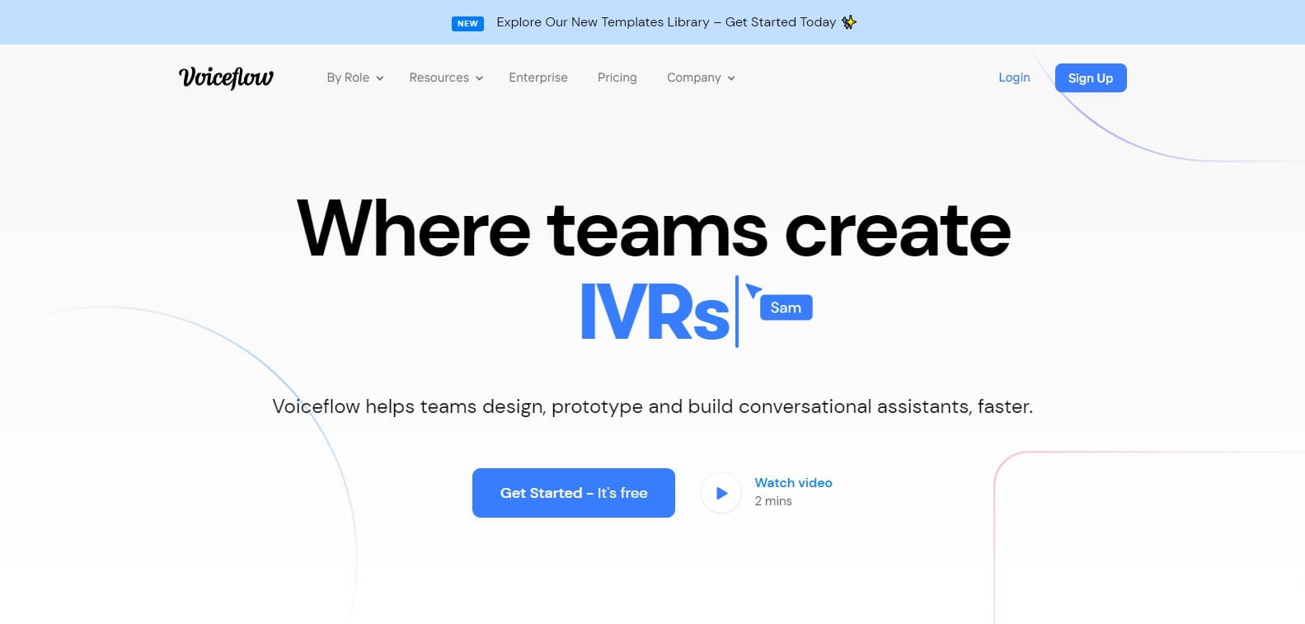The image size is (1305, 624).
Task: Click the blue cursor arrow beside Sam
Action: tap(753, 290)
